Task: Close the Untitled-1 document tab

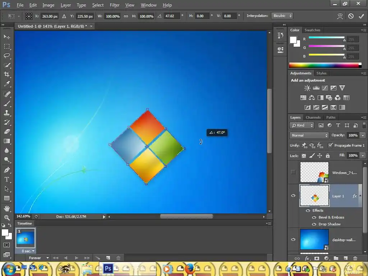Action: [91, 26]
